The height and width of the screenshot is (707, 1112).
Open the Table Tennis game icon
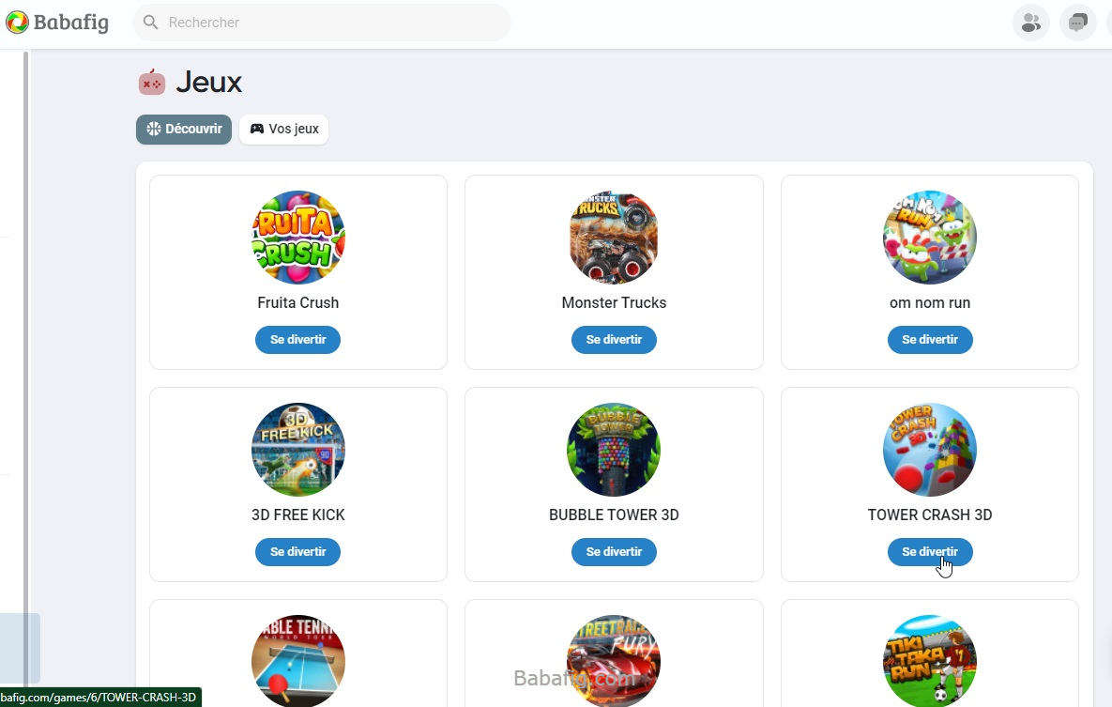[x=297, y=661]
